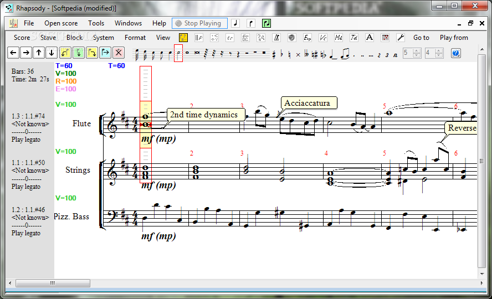The width and height of the screenshot is (492, 299).
Task: Click the up arrow cursor button
Action: click(39, 53)
